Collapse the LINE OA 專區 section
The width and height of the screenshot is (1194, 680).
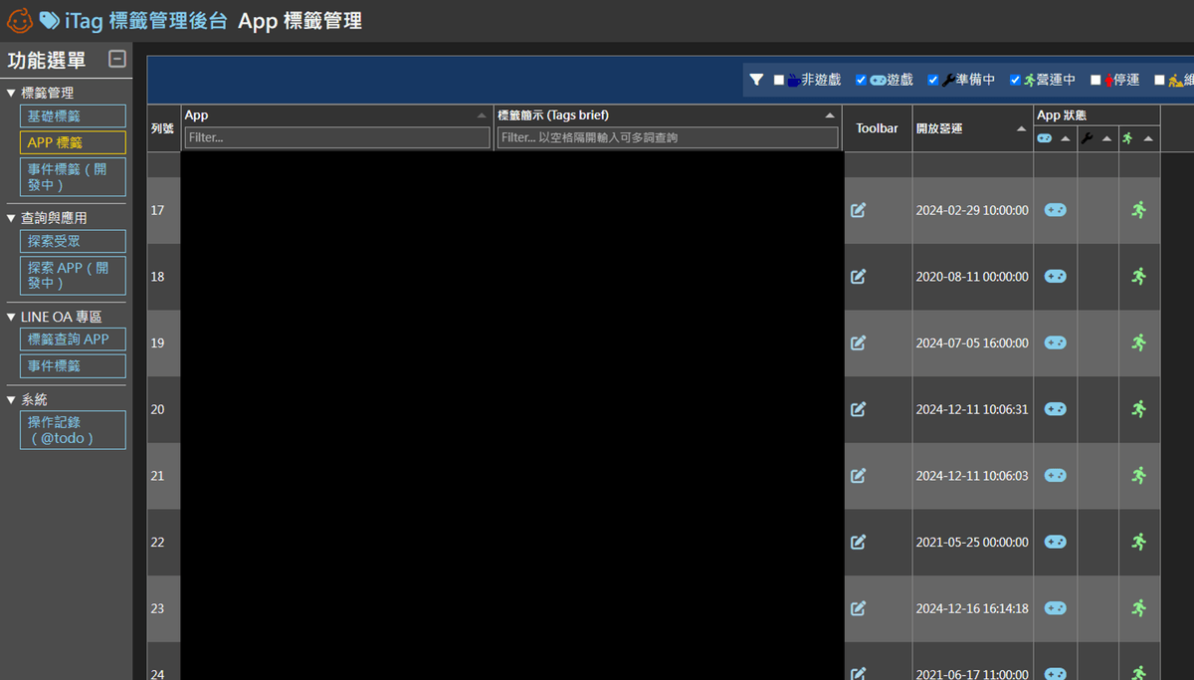coord(11,317)
